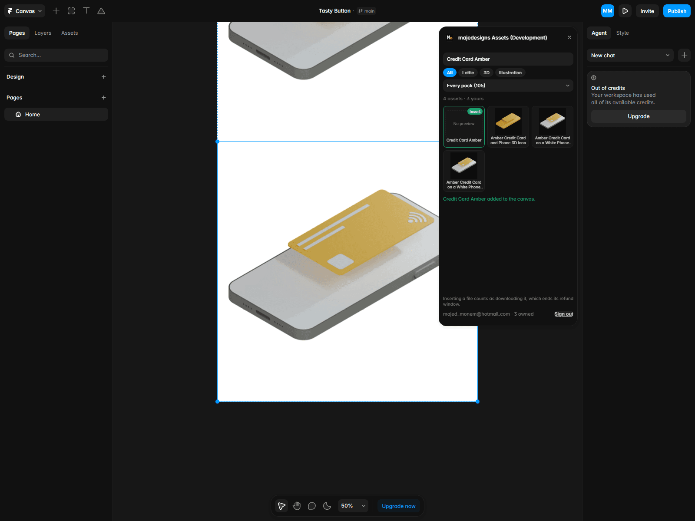Select the cursor Select tool
This screenshot has height=521, width=695.
click(282, 506)
